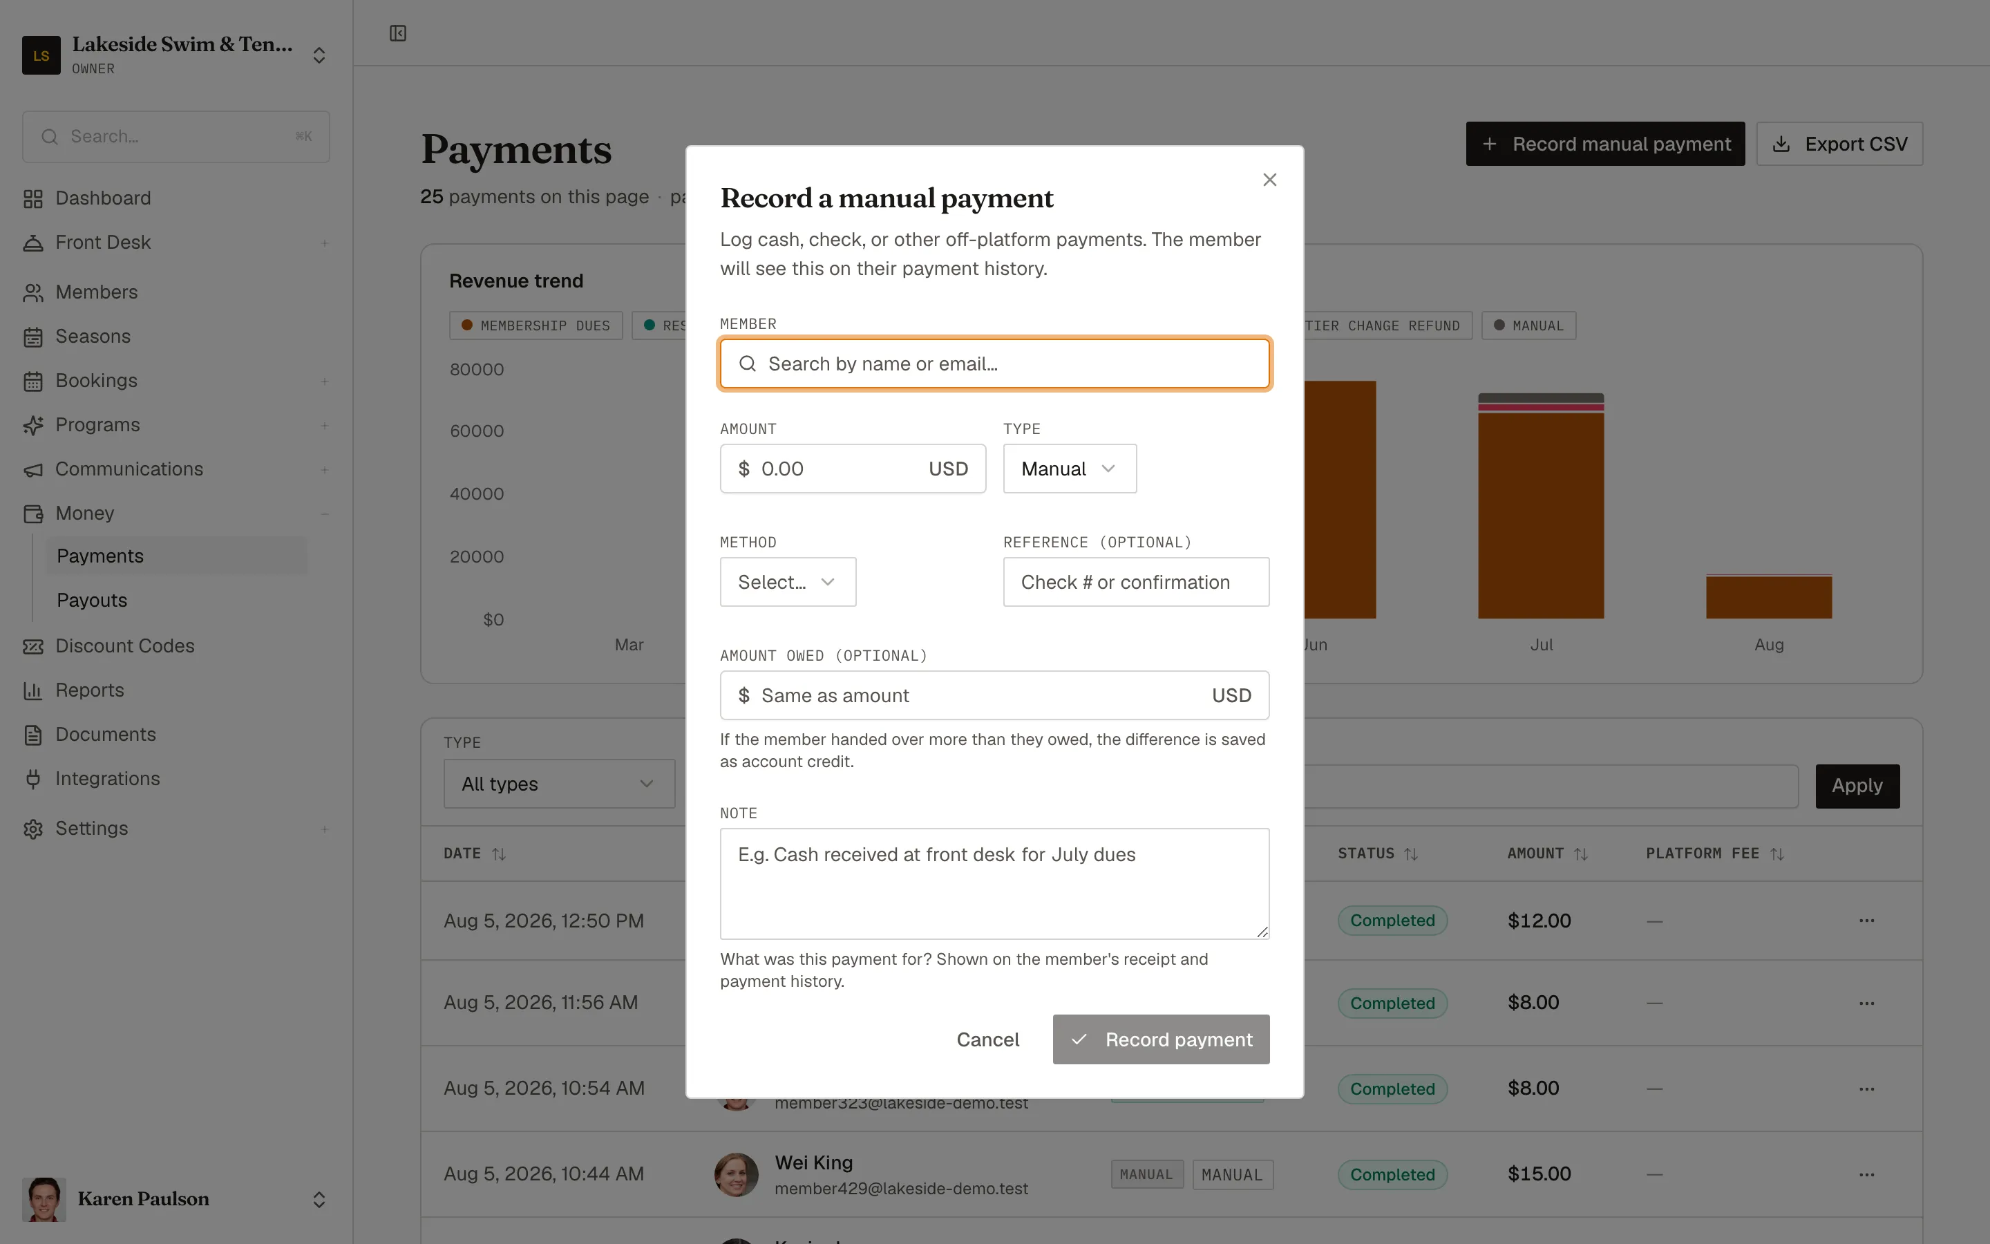Screen dimensions: 1990x1244
Task: Click the Communications megaphone icon
Action: click(x=33, y=469)
